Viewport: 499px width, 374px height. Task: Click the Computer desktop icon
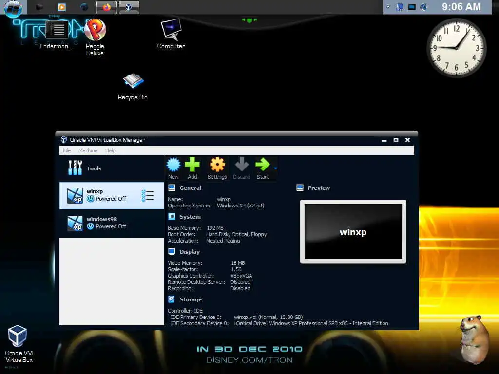[171, 34]
